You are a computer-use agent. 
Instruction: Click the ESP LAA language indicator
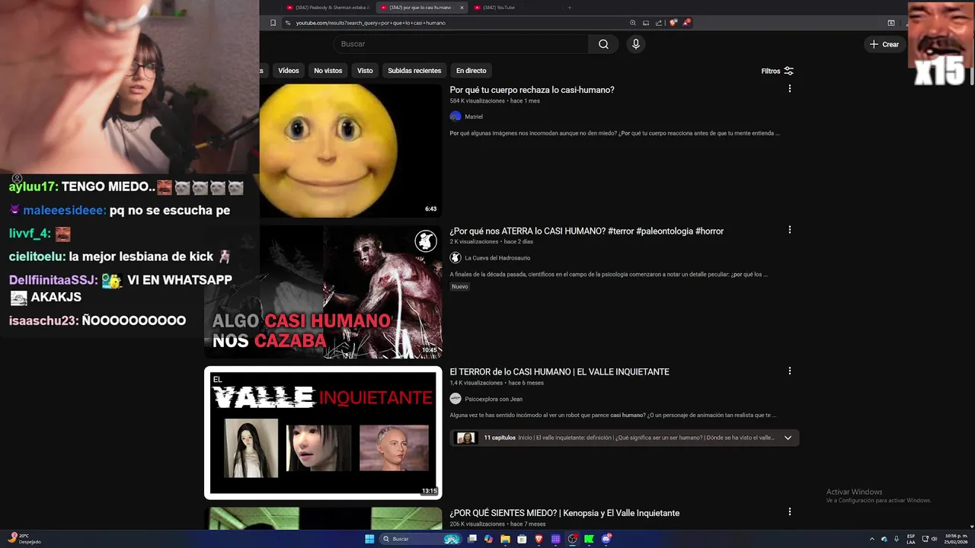[x=911, y=539]
